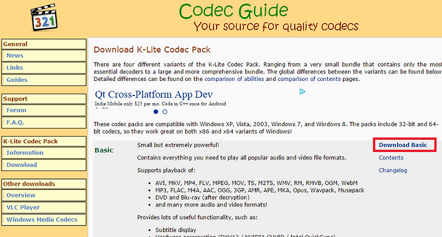Image resolution: width=442 pixels, height=237 pixels.
Task: Click the 'and many more audio and video formats' bullet
Action: (x=211, y=205)
